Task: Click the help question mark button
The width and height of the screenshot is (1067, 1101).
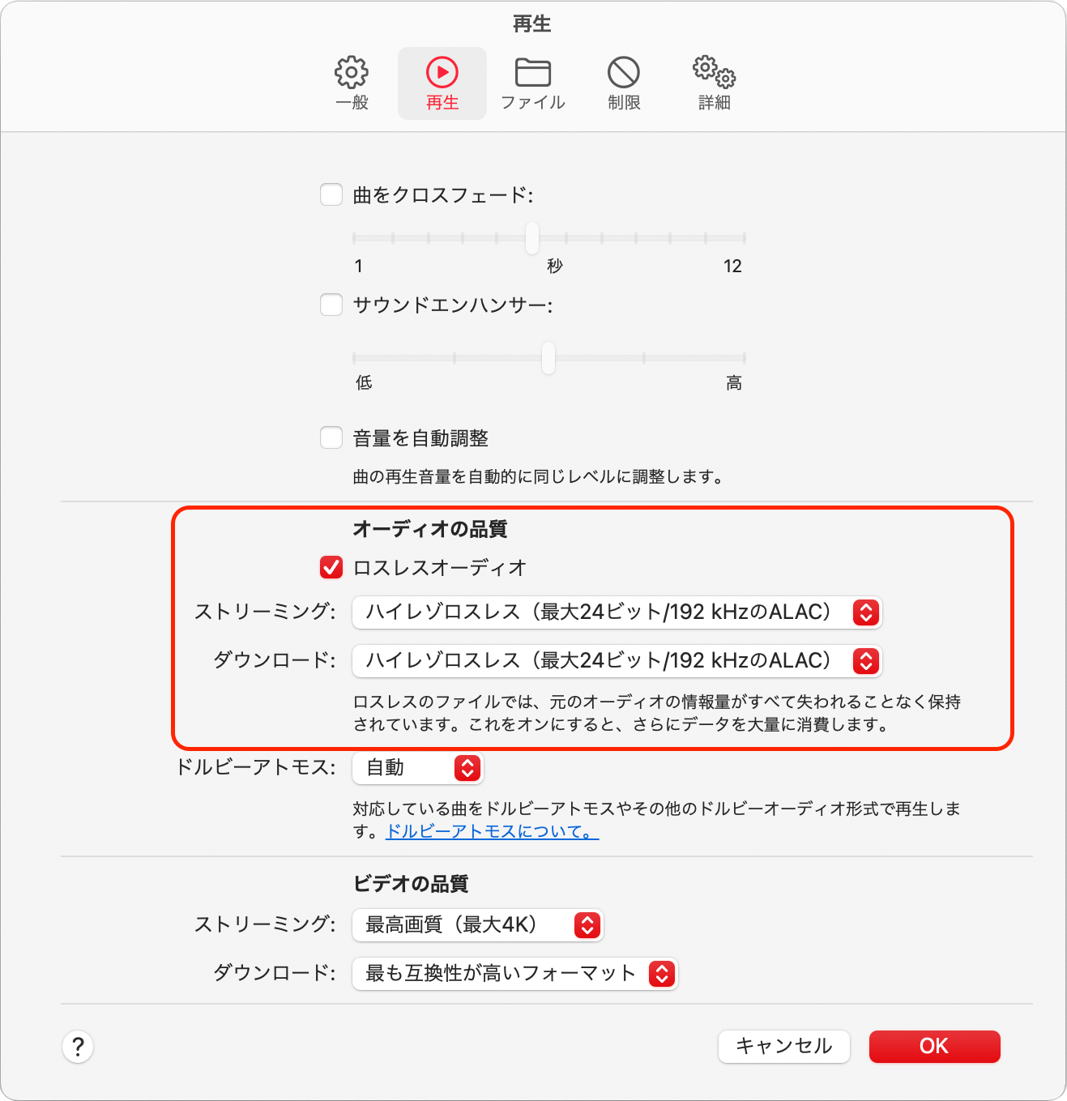Action: coord(78,1046)
